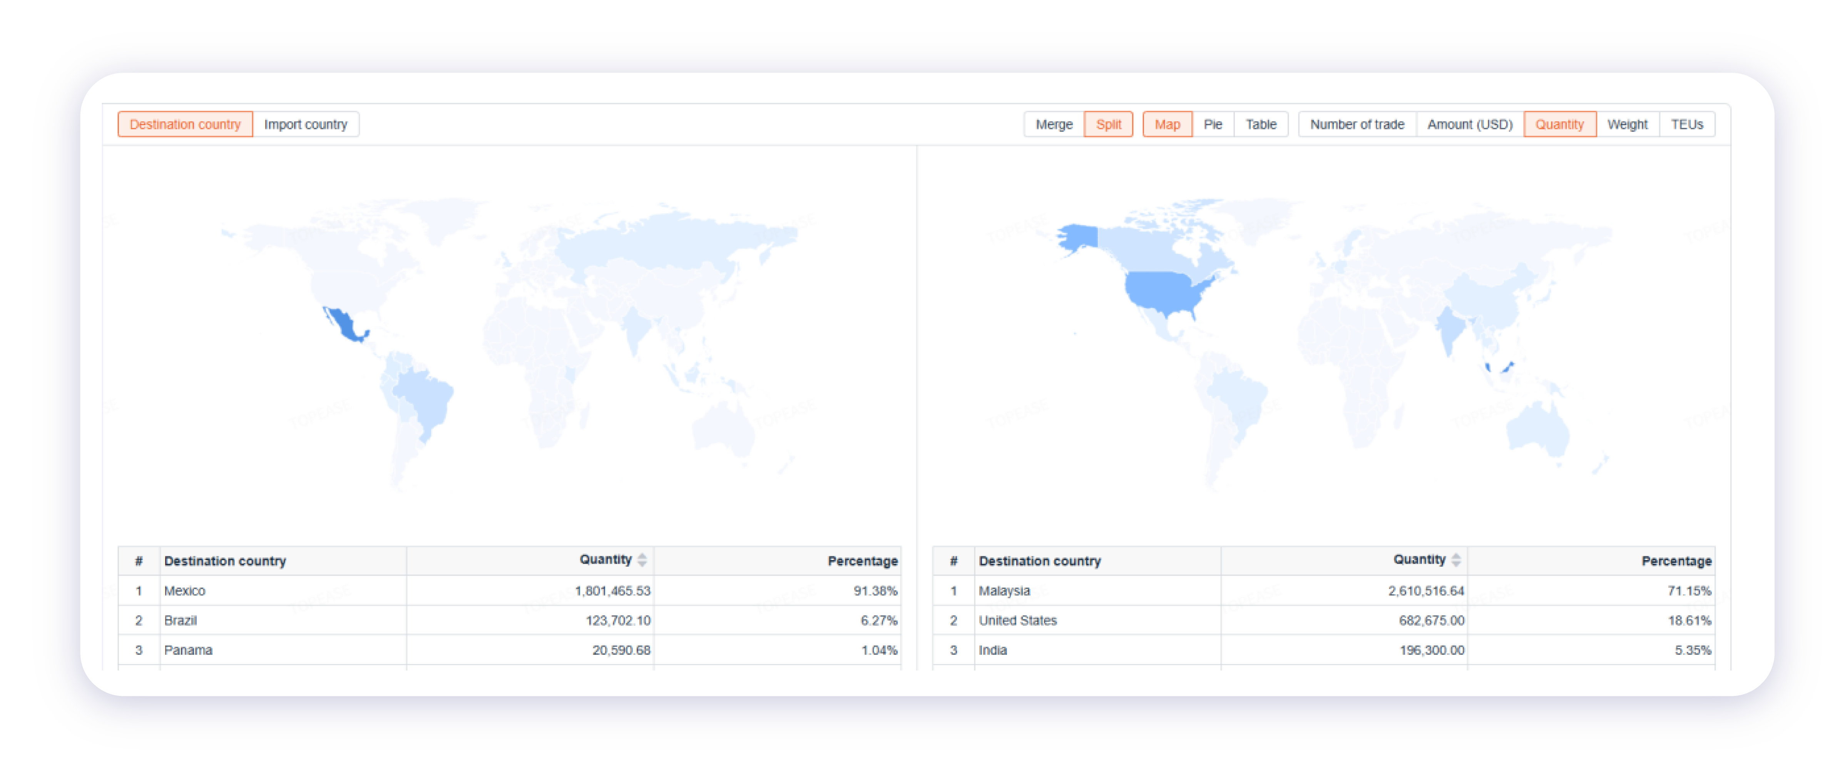
Task: Select the Map display mode
Action: (1167, 125)
